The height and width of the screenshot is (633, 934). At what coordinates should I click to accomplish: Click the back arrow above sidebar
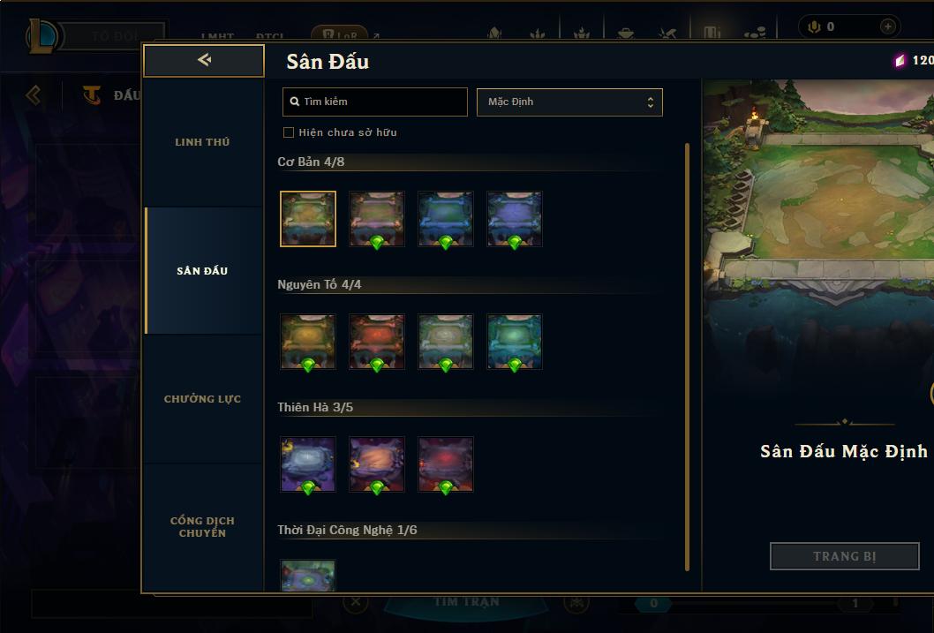coord(204,60)
